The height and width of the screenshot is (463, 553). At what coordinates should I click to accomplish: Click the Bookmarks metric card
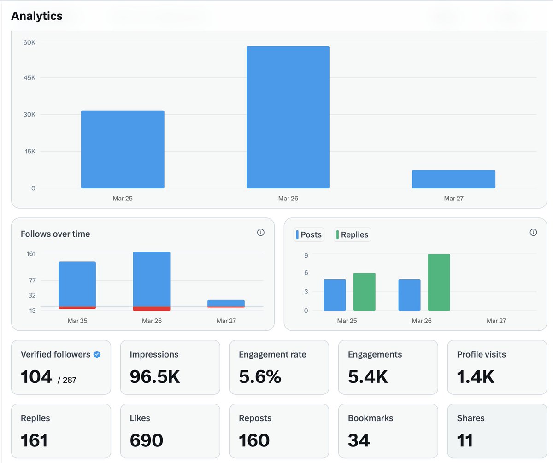pos(388,431)
